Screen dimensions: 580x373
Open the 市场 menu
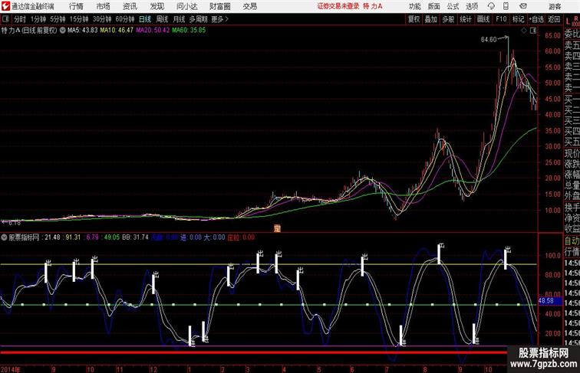[x=104, y=6]
